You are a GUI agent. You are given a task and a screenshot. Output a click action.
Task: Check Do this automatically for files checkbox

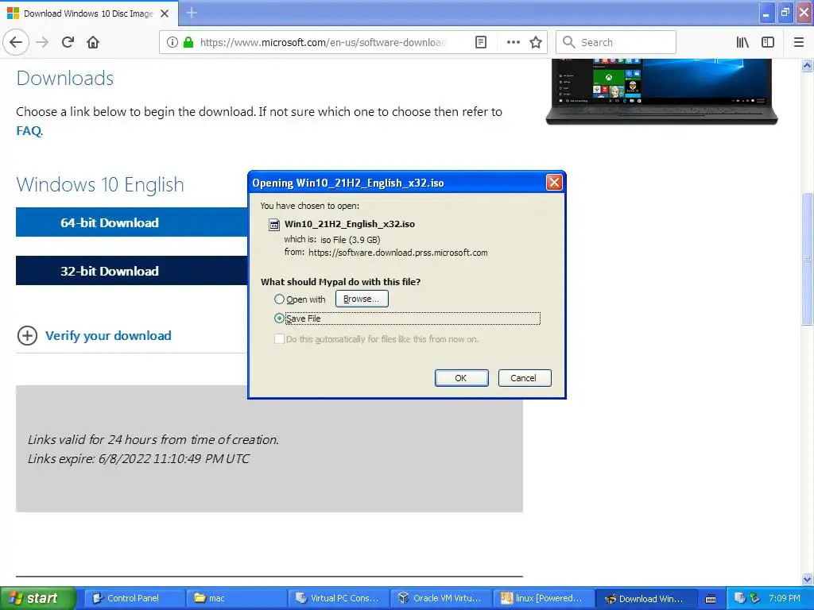[x=279, y=338]
